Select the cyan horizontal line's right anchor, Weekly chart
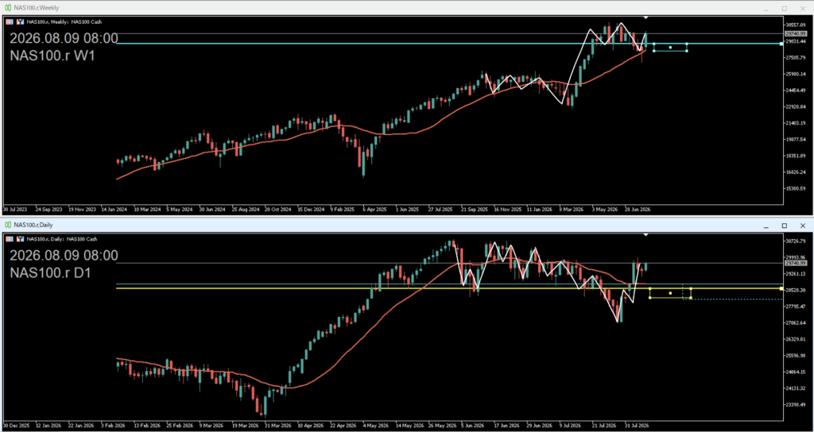 point(781,44)
